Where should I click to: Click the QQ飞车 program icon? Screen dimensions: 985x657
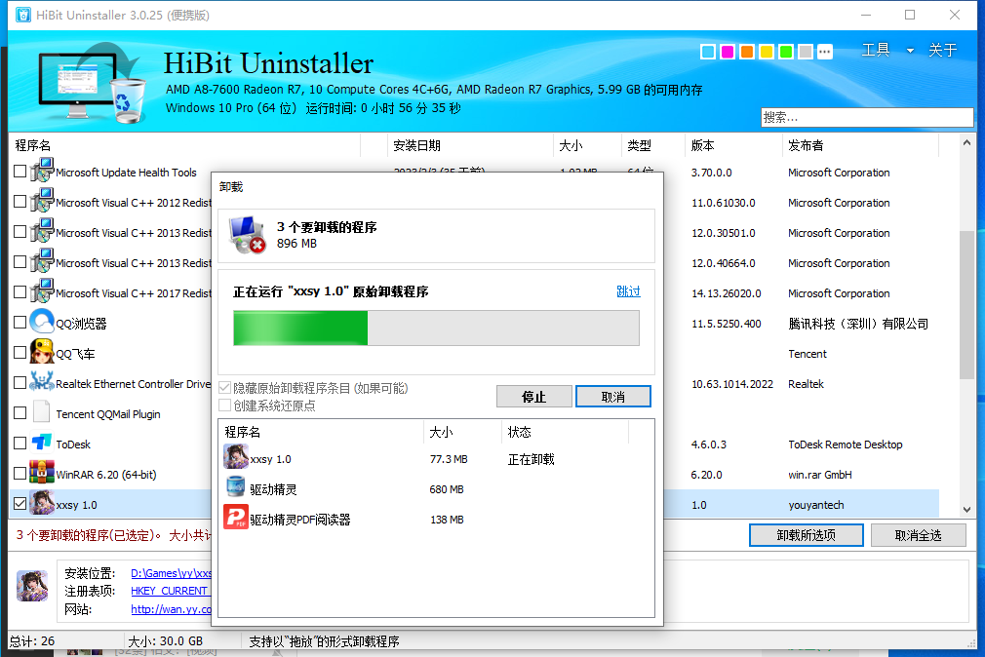click(41, 352)
